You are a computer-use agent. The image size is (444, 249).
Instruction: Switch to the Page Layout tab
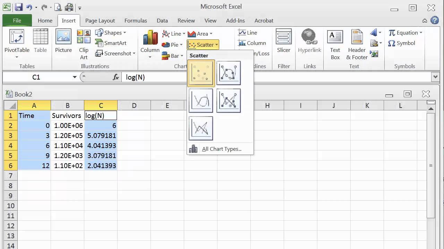(100, 20)
